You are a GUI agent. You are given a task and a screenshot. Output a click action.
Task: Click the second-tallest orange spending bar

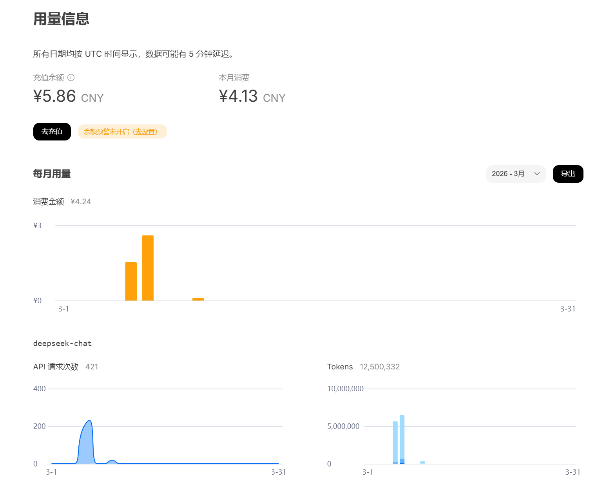tap(131, 281)
